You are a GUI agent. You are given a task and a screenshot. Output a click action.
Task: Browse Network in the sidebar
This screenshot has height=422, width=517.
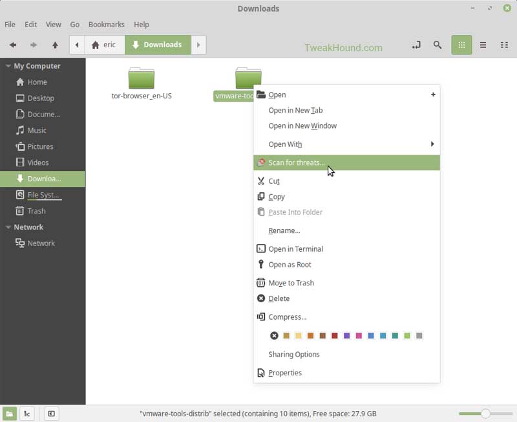[43, 243]
